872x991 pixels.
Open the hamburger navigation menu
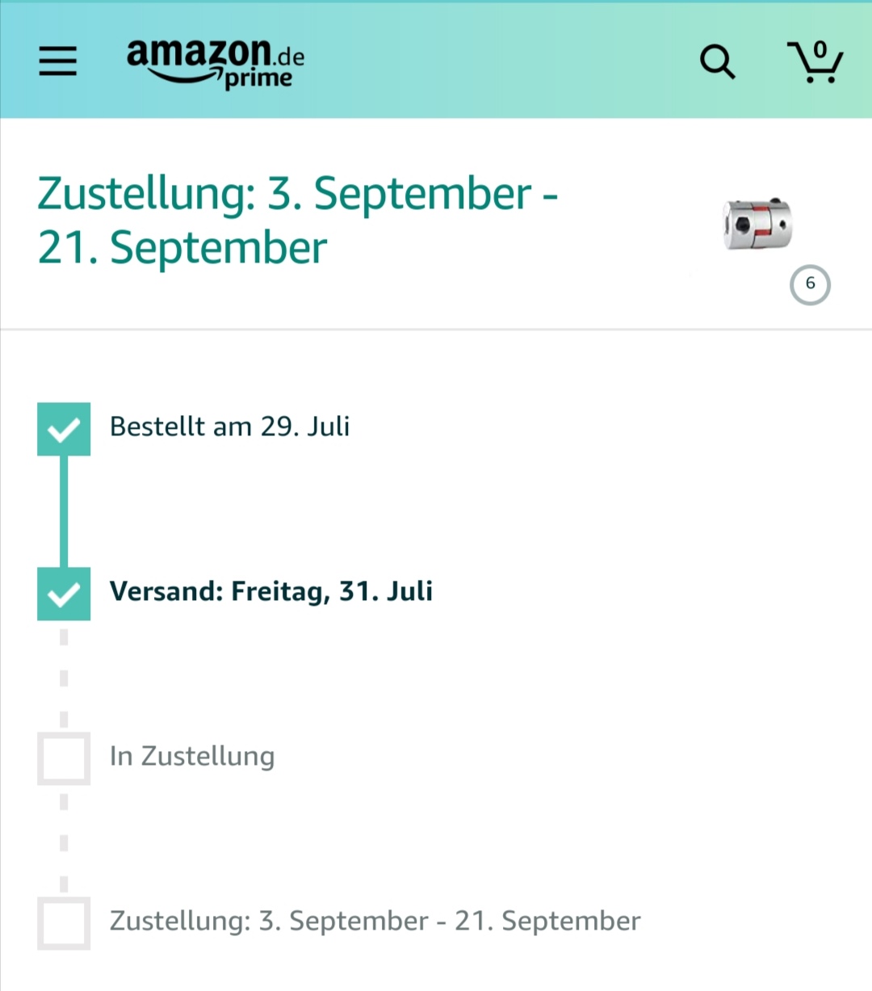pyautogui.click(x=58, y=61)
